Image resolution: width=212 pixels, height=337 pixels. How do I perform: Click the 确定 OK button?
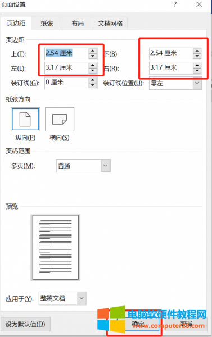click(x=138, y=324)
